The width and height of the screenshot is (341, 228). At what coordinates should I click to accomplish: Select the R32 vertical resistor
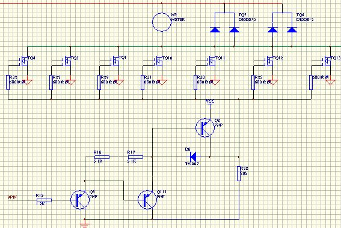[x=8, y=82]
